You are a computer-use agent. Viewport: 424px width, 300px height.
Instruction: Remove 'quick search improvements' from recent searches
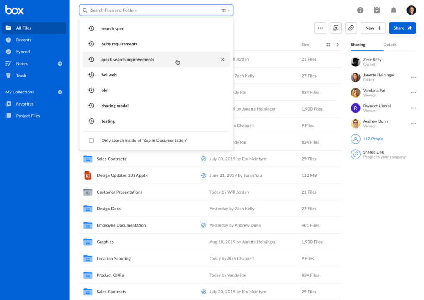222,59
